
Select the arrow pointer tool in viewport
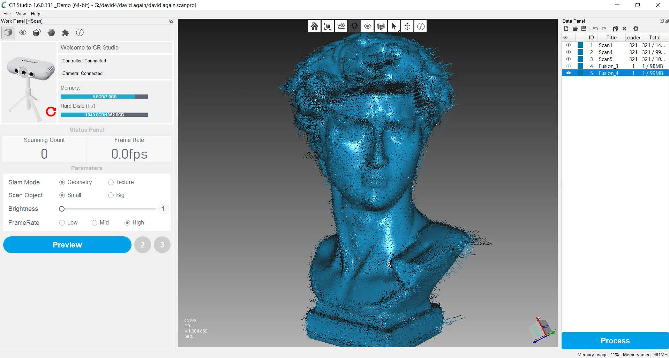[x=394, y=26]
